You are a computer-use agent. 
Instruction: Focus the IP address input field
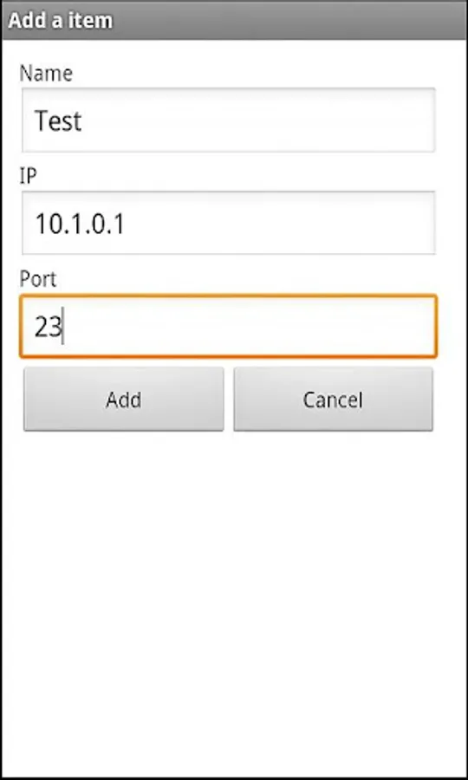229,223
